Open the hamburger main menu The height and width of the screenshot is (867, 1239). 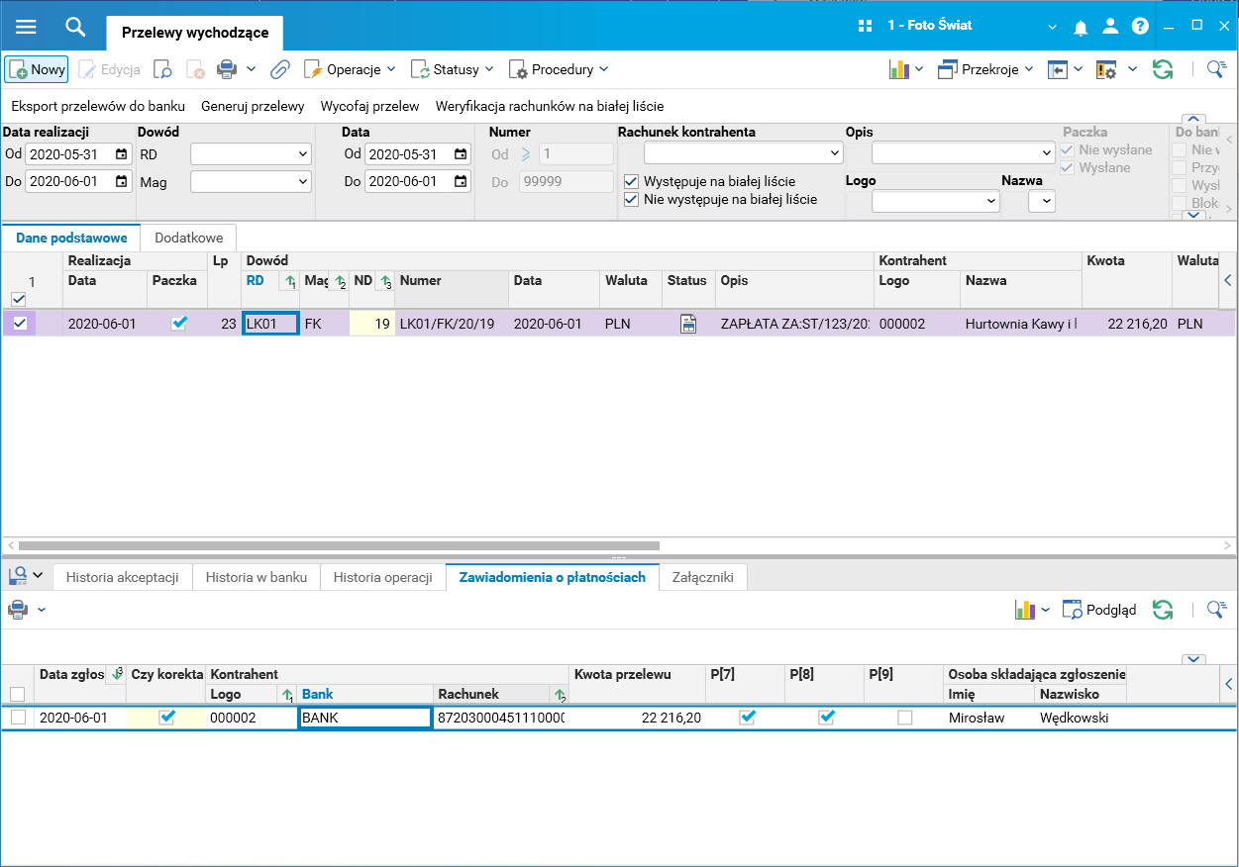coord(26,27)
